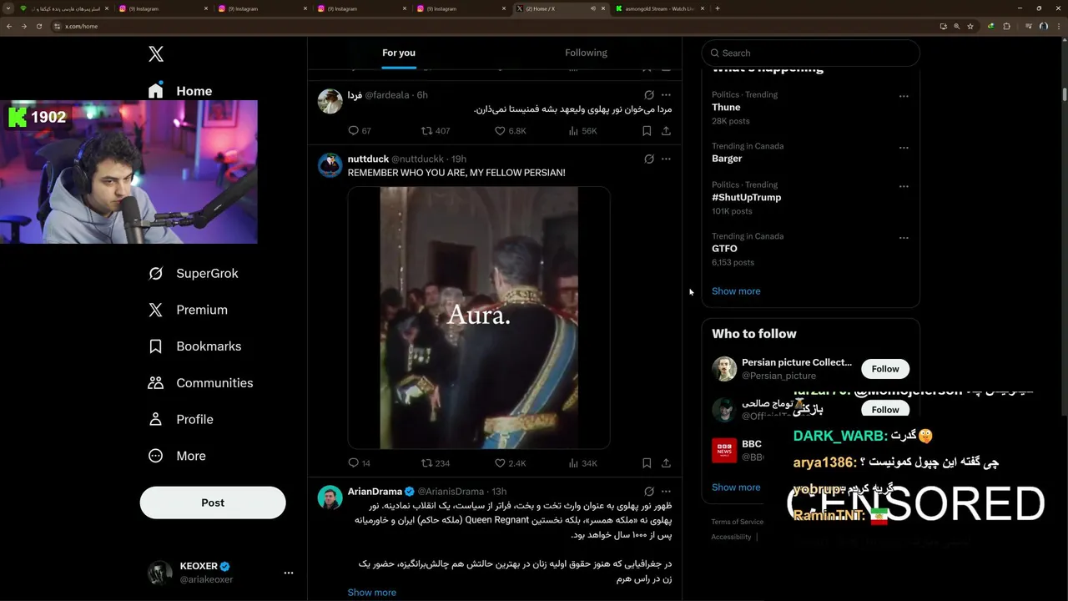The width and height of the screenshot is (1068, 601).
Task: Open the Accessibility footer link
Action: [732, 537]
